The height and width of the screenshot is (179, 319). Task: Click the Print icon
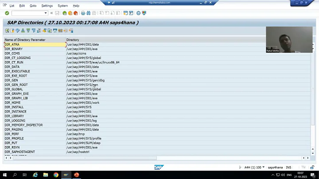[x=83, y=13]
